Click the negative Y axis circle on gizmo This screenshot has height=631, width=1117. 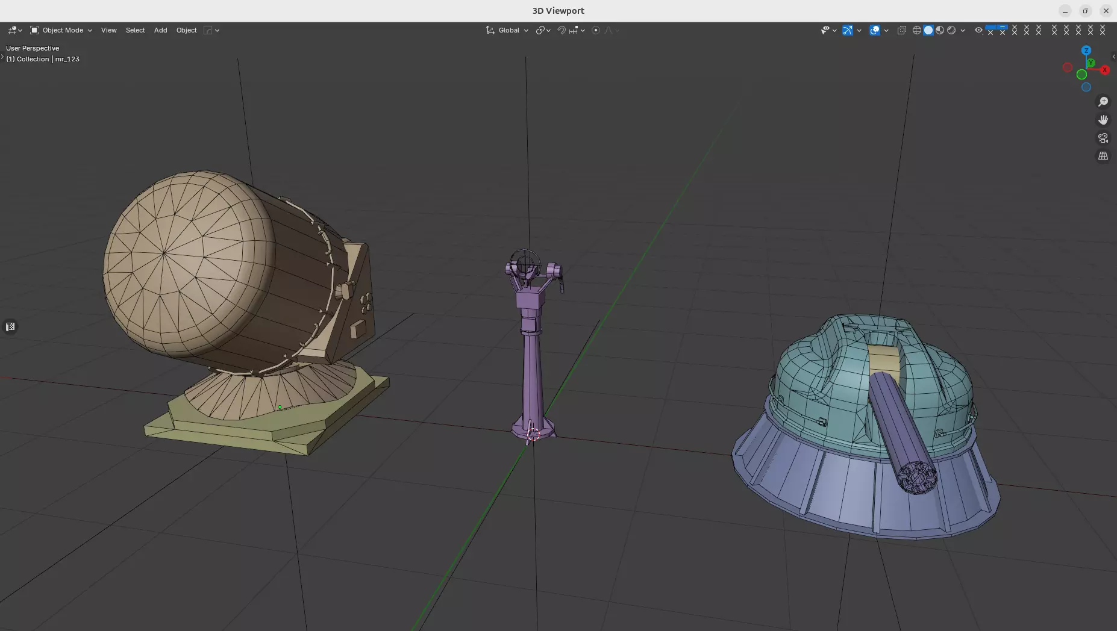(1081, 75)
